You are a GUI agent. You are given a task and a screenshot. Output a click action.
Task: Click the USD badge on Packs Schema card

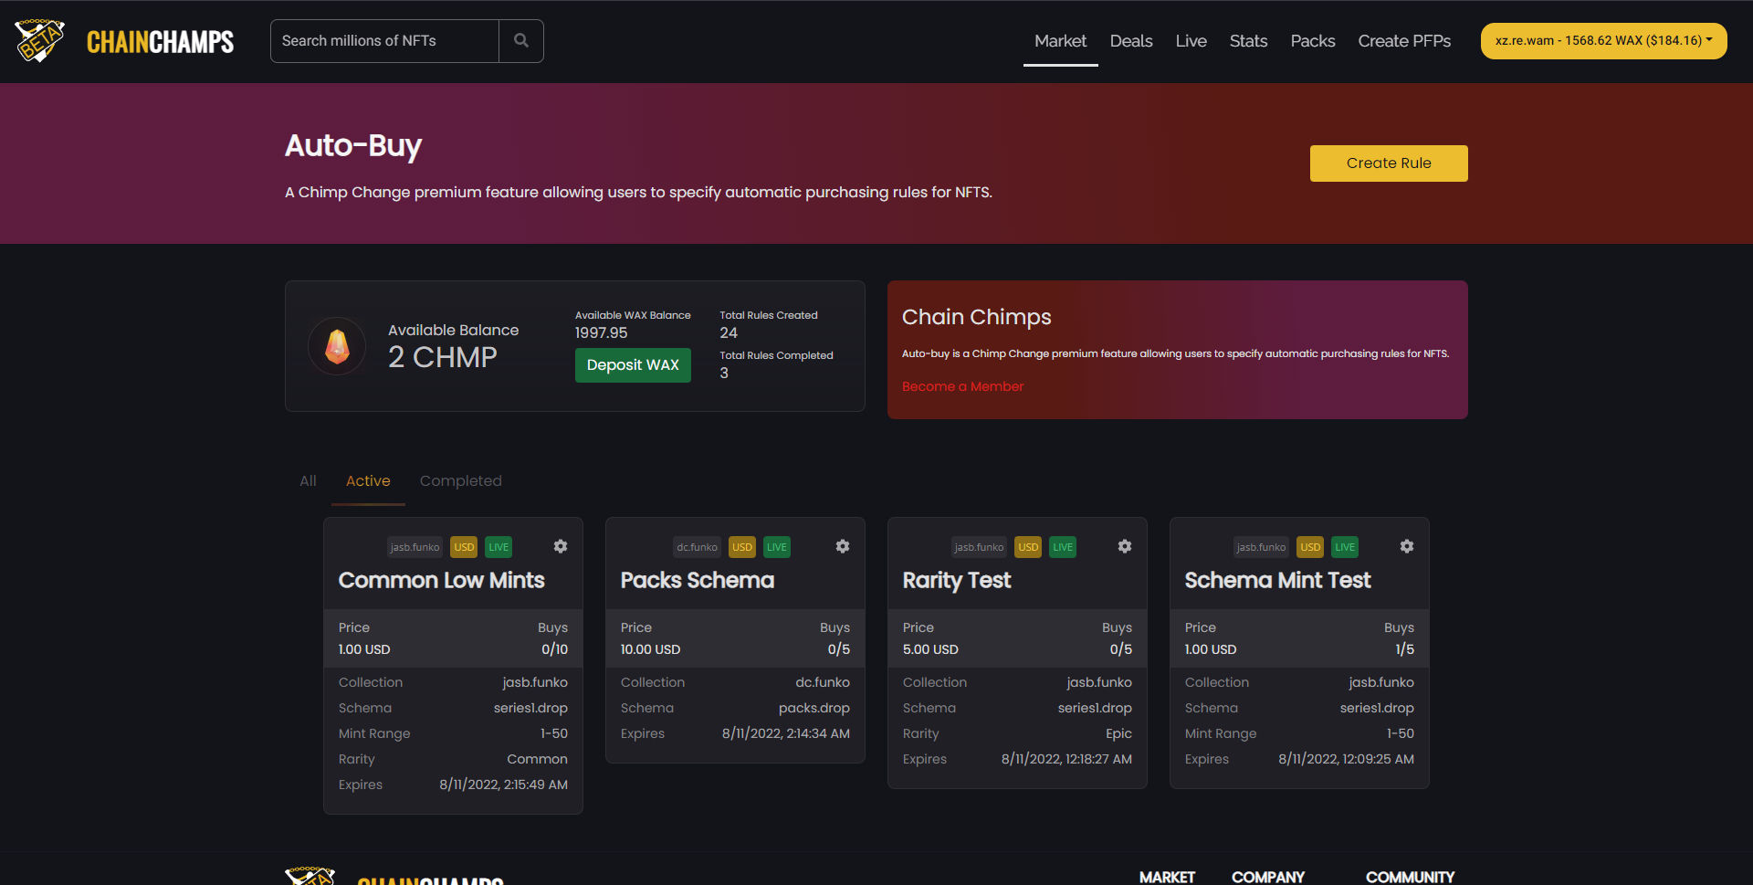(742, 547)
